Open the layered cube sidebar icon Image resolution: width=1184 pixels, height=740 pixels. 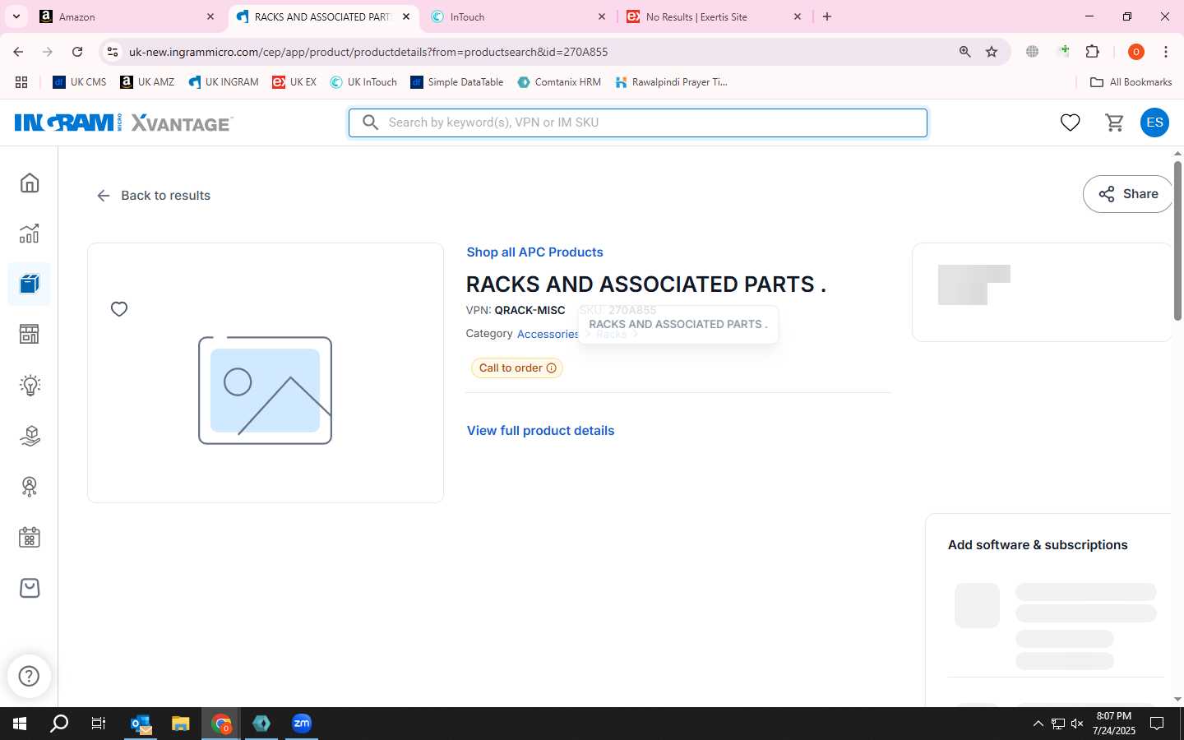point(30,436)
